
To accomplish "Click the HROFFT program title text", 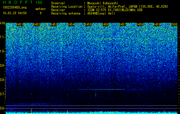I will 17,2.
